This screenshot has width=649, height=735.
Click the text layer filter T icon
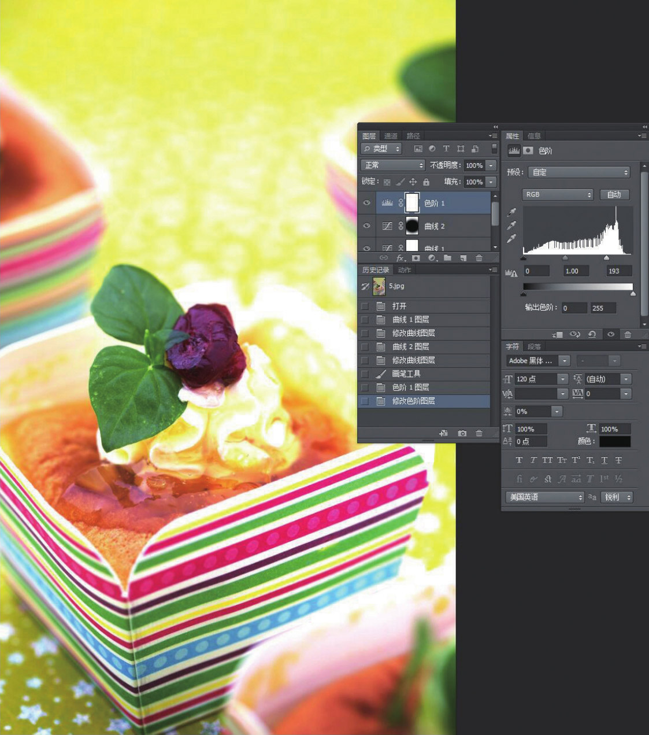[x=446, y=149]
